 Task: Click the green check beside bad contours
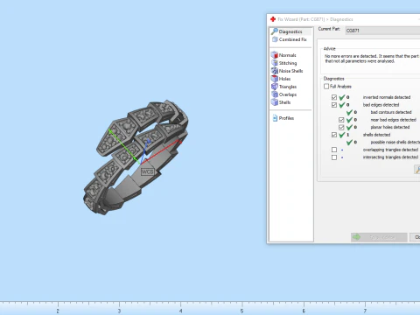(349, 112)
